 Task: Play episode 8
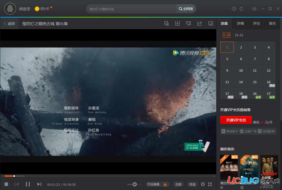(269, 59)
